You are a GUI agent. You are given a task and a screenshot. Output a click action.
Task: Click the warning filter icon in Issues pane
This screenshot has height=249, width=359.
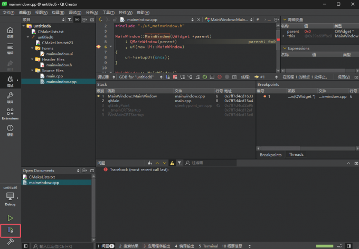point(172,163)
